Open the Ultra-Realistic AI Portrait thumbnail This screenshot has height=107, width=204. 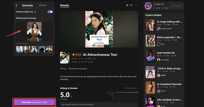pyautogui.click(x=150, y=102)
